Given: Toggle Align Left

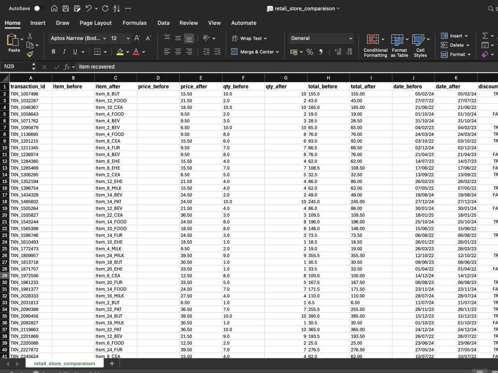Looking at the screenshot, I should pos(167,52).
